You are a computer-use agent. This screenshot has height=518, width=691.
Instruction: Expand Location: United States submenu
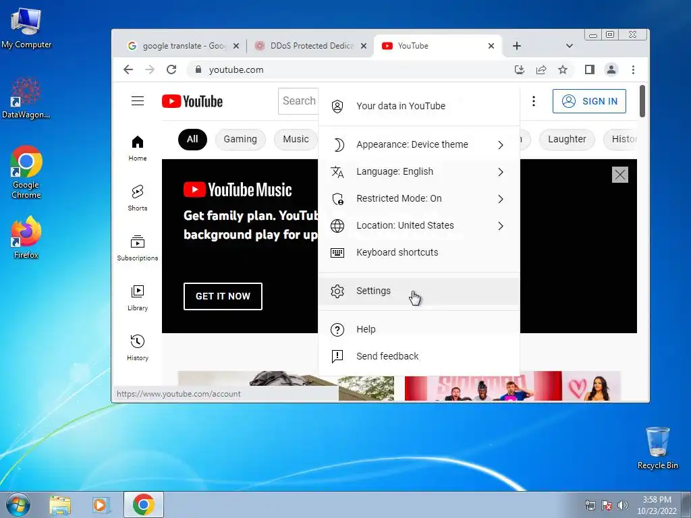[x=418, y=225]
